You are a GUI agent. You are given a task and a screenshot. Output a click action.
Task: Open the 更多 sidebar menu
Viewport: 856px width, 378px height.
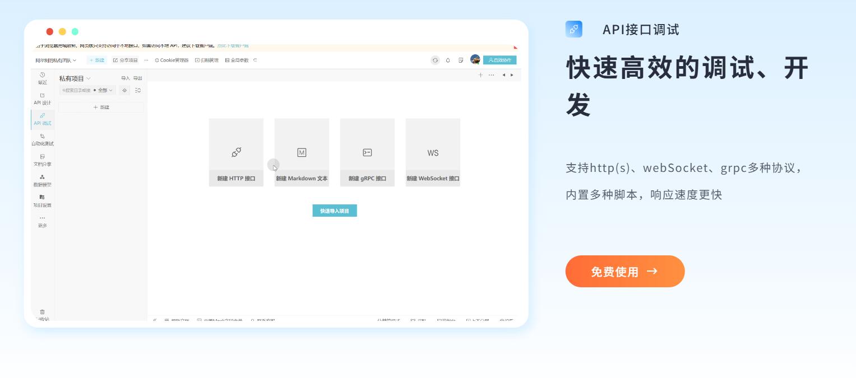pyautogui.click(x=43, y=222)
